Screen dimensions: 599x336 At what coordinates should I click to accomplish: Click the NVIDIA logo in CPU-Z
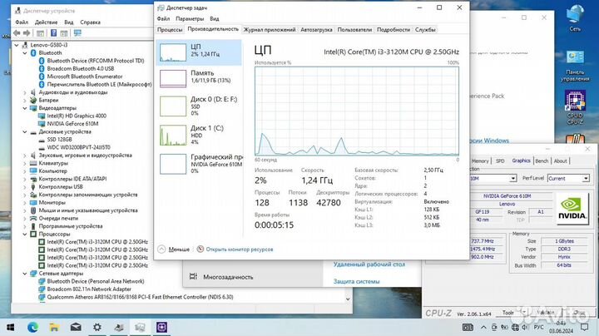[x=572, y=208]
